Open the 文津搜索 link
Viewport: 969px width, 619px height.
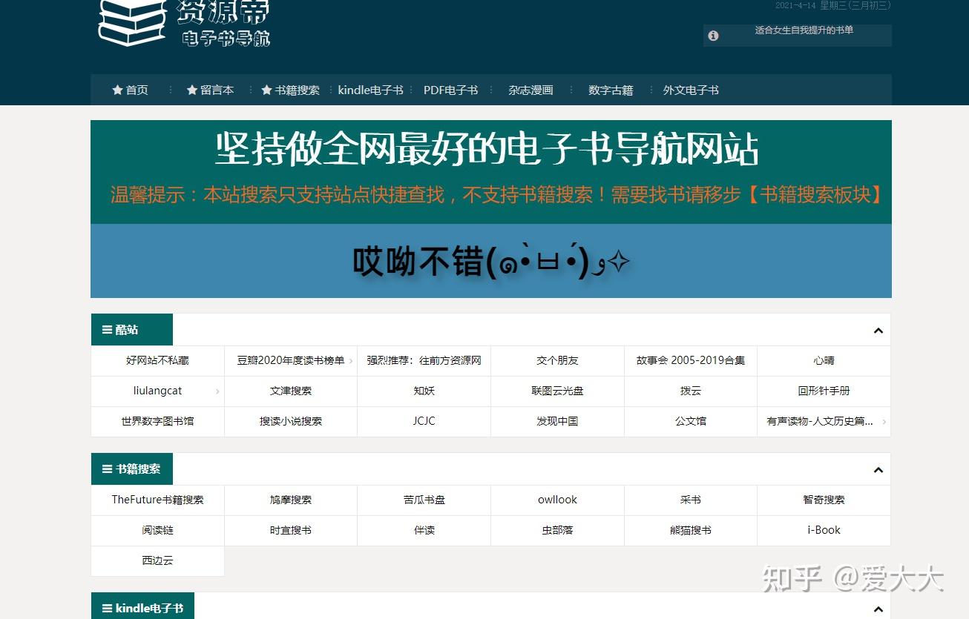[x=291, y=391]
